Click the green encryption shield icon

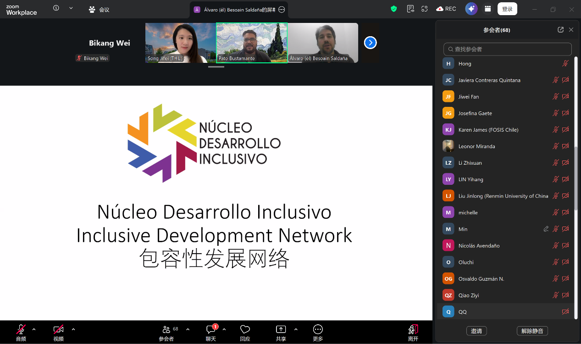point(393,9)
